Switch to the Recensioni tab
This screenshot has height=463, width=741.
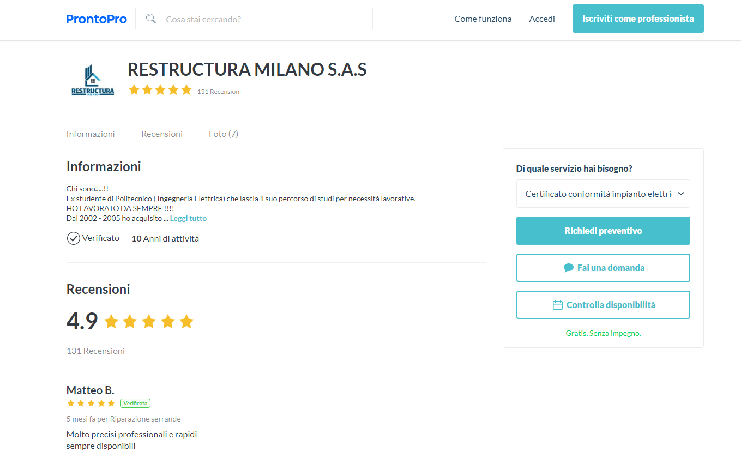pos(162,134)
